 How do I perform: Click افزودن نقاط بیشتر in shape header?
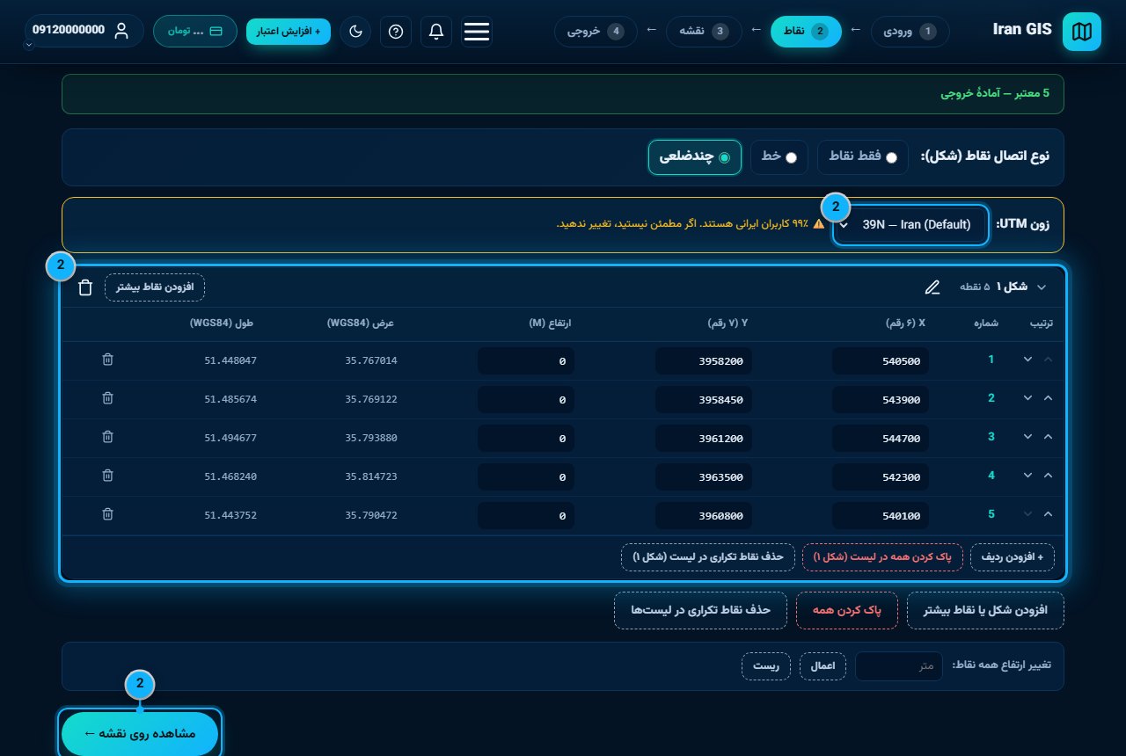click(155, 287)
